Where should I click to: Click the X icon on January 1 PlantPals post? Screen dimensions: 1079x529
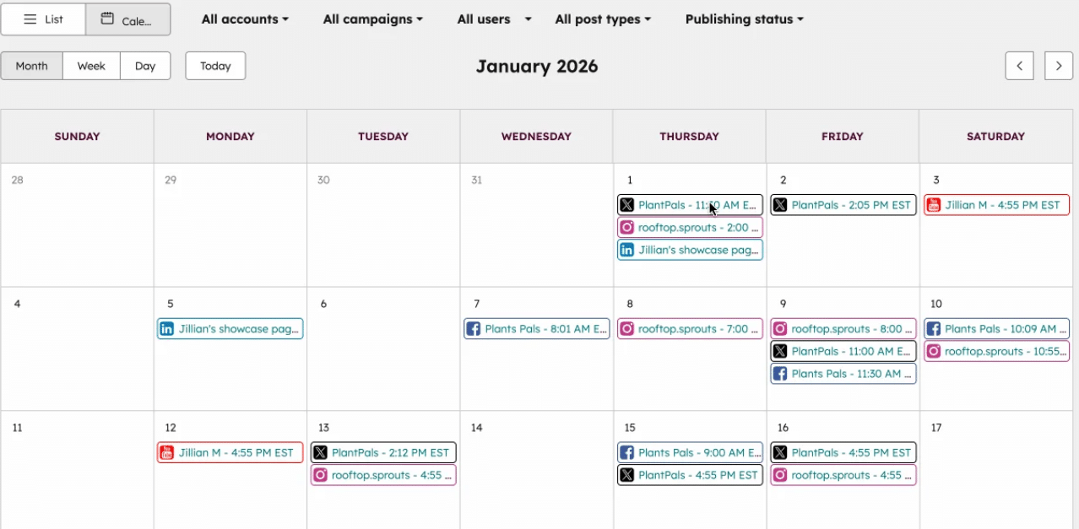[626, 204]
